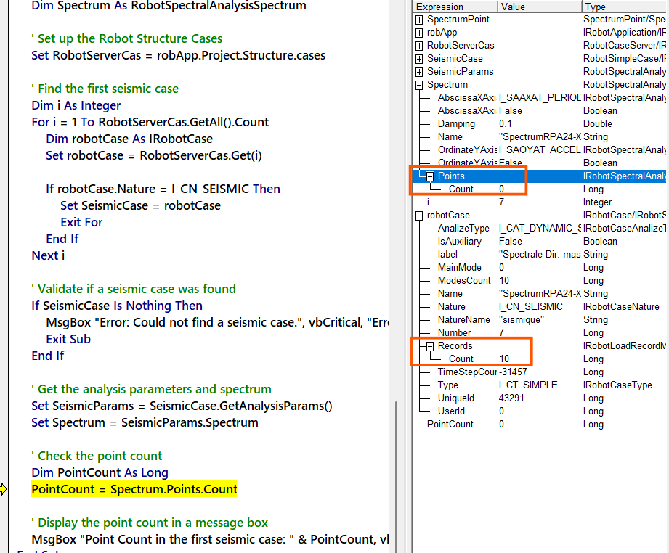Select the OrdinateYAxis row with I_SAOYAT_ACCEL value
This screenshot has height=553, width=669.
[x=539, y=149]
